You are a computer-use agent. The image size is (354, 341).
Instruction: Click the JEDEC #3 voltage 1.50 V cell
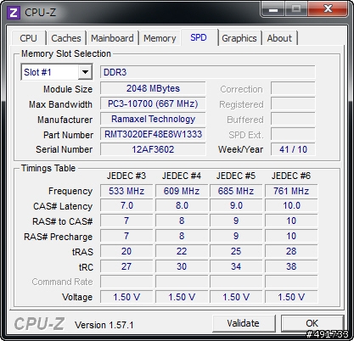[x=126, y=297]
